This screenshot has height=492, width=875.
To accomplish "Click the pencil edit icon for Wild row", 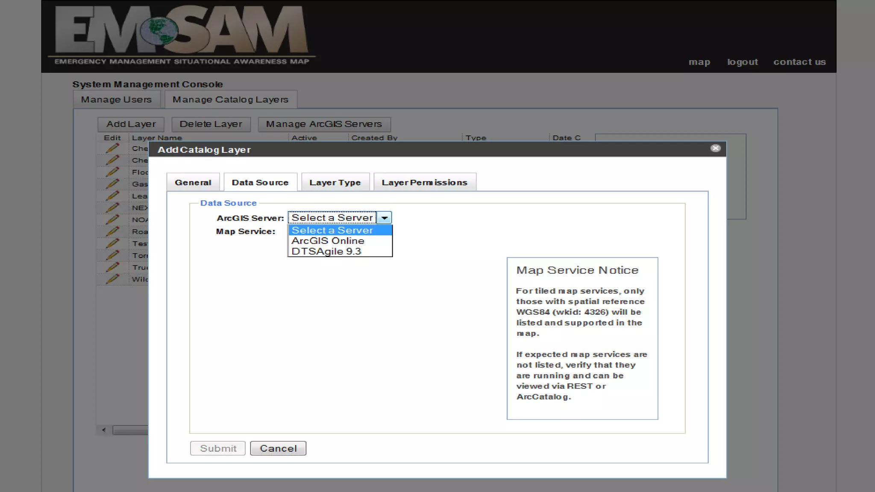I will click(112, 279).
